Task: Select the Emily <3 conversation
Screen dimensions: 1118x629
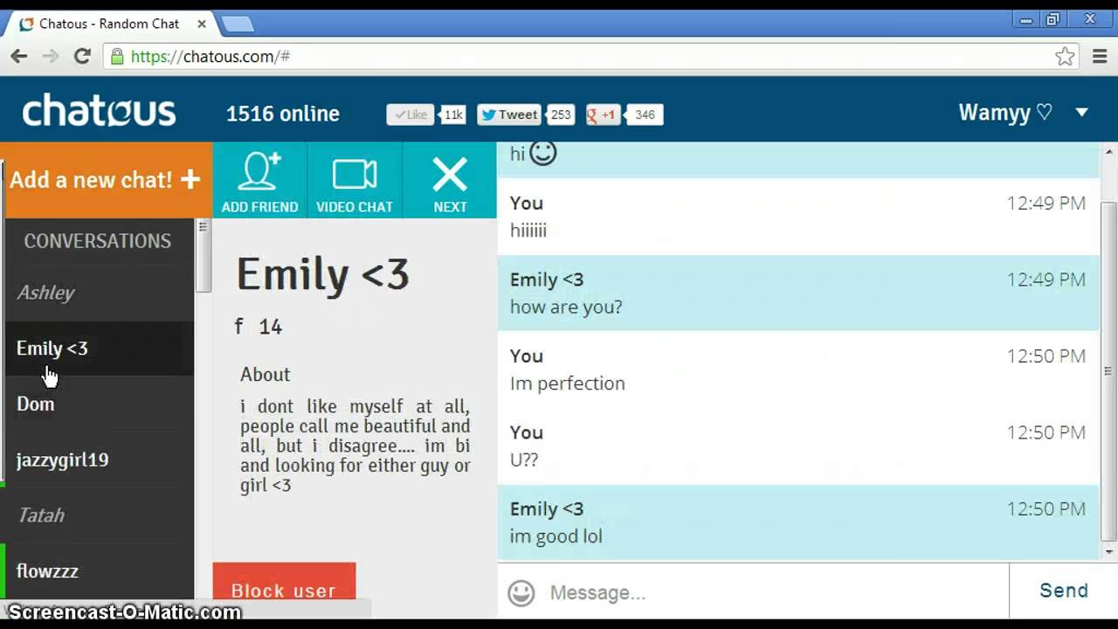Action: [99, 349]
